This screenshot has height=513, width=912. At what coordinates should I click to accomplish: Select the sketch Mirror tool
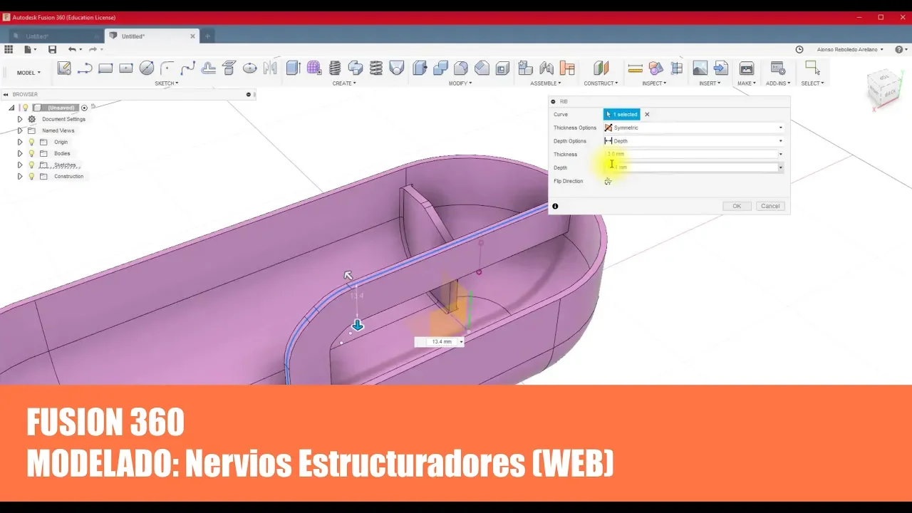pos(270,68)
